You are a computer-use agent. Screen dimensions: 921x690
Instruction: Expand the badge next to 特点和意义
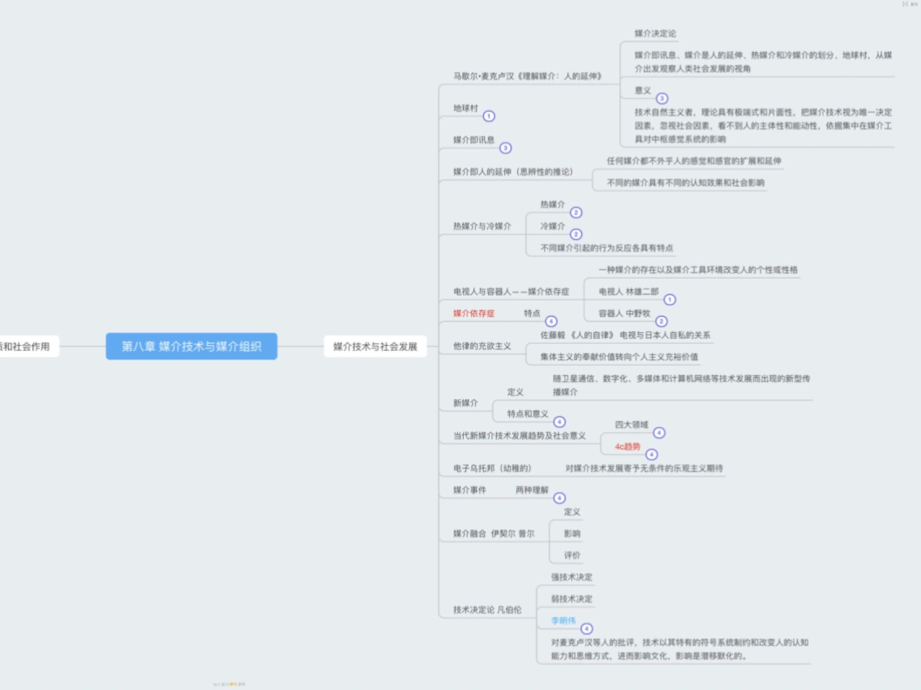[x=559, y=422]
